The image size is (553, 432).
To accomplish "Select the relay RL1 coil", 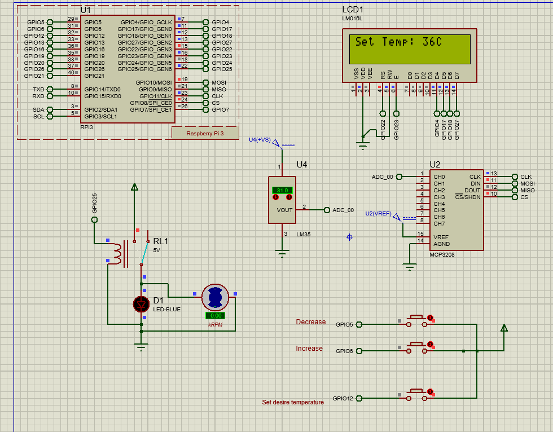I will coord(118,254).
